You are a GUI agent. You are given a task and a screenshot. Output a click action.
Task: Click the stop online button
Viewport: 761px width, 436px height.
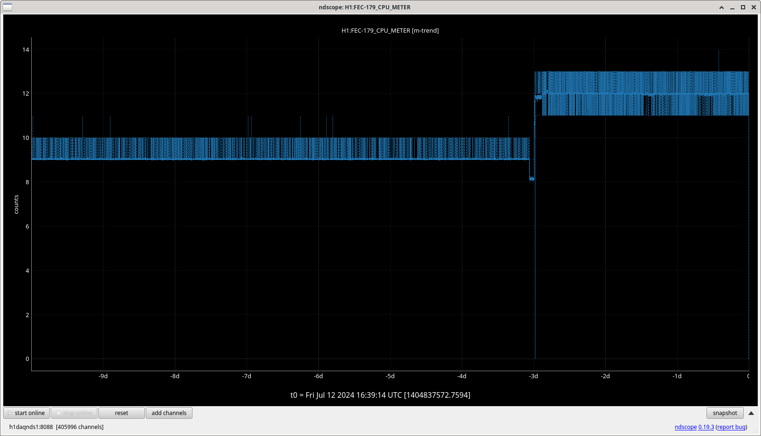74,413
